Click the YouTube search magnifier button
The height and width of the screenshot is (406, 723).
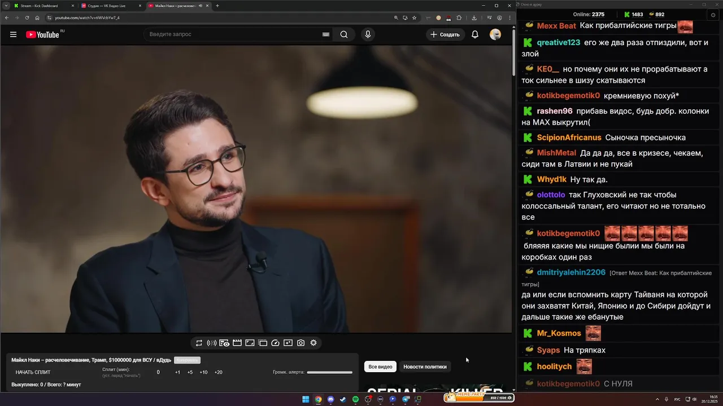(x=344, y=34)
